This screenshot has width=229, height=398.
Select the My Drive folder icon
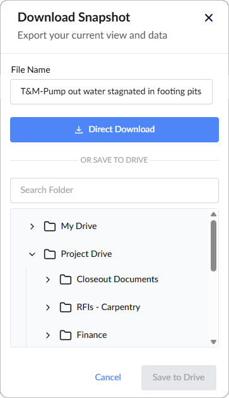tap(50, 226)
